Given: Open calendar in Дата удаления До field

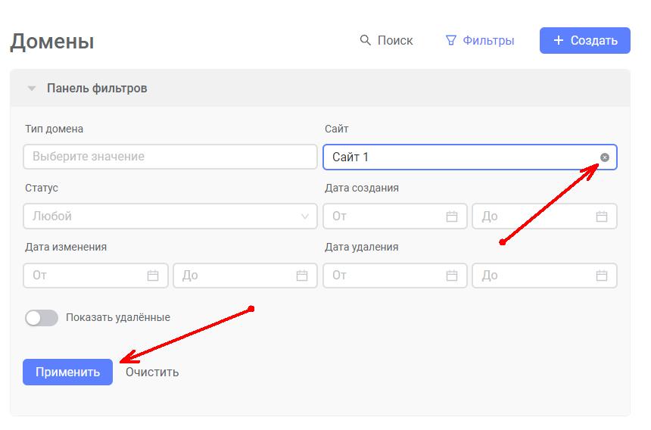Looking at the screenshot, I should (x=602, y=276).
